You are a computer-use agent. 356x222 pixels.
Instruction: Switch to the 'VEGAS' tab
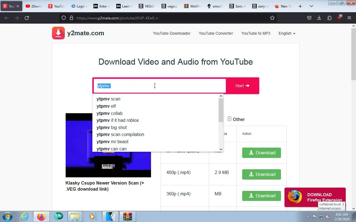click(x=147, y=6)
